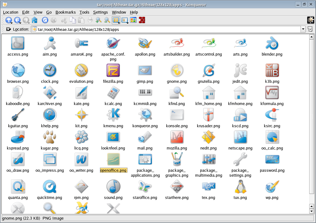Click the scrollbar up arrow at the top

pos(312,37)
